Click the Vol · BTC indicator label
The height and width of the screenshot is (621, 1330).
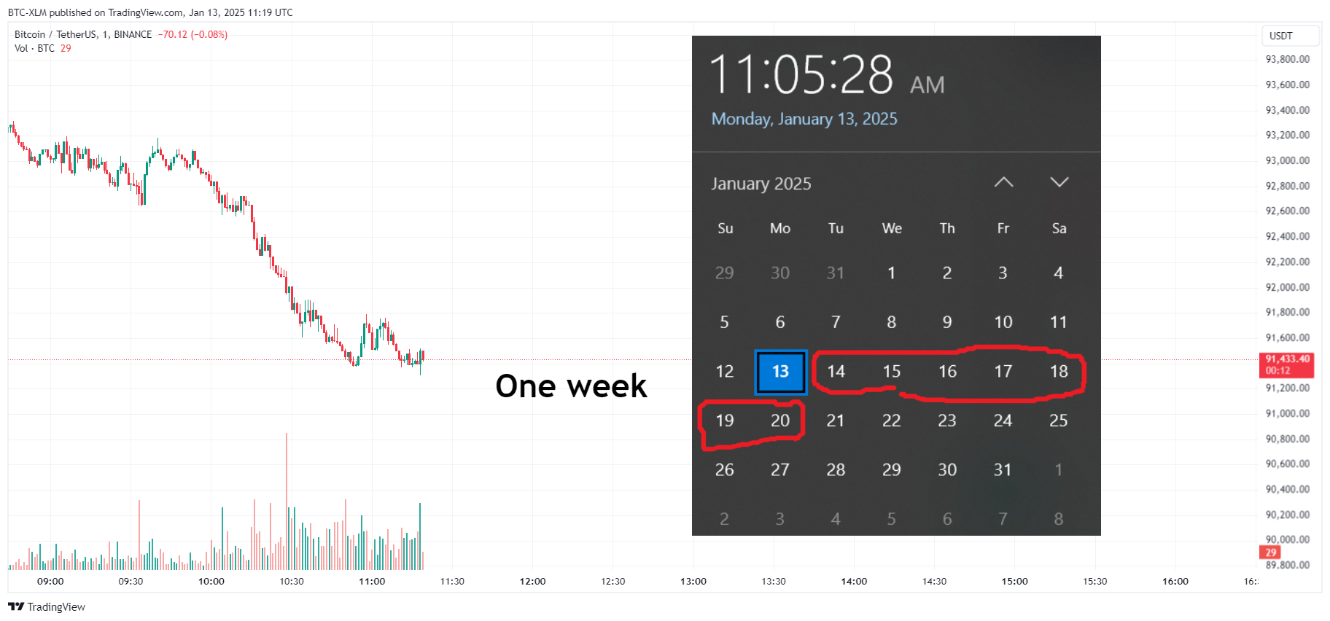pos(34,48)
